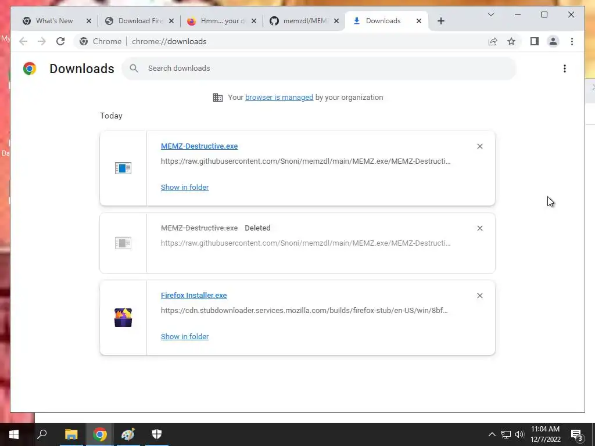
Task: Close the Download Firefox tab
Action: [171, 21]
